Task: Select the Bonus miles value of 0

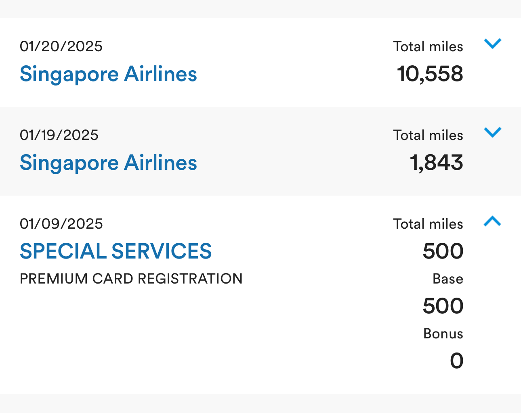Action: tap(456, 361)
